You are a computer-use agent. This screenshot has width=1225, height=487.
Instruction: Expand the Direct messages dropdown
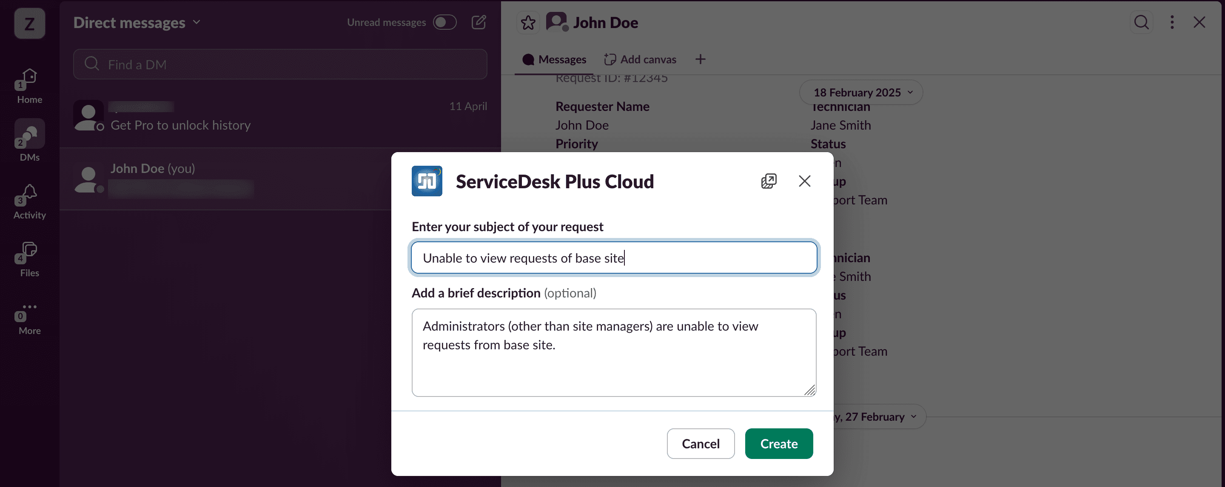pos(137,23)
